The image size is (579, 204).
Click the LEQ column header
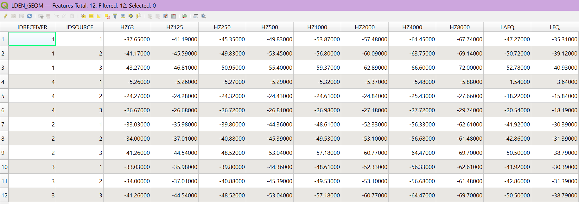pyautogui.click(x=555, y=27)
